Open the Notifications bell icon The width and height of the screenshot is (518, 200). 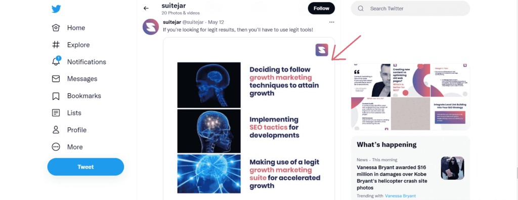(56, 61)
